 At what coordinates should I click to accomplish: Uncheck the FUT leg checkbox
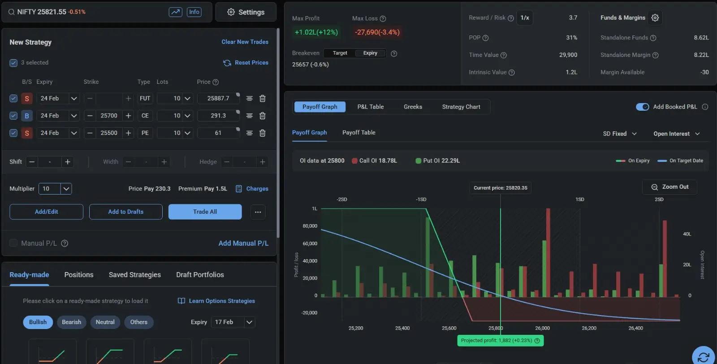point(13,99)
